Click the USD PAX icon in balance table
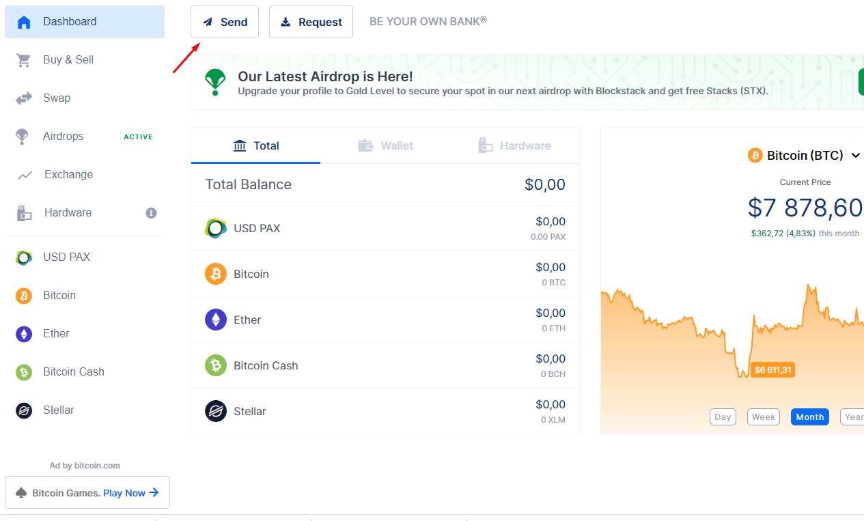The height and width of the screenshot is (521, 864). 216,228
